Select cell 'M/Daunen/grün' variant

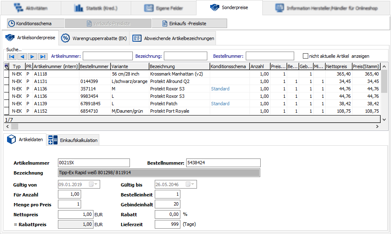[130, 111]
